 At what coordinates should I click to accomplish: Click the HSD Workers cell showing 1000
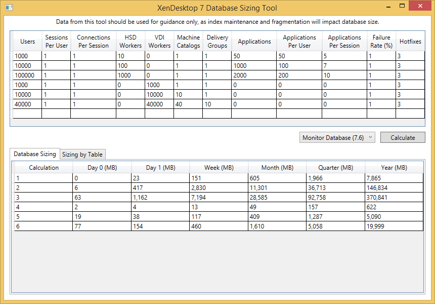(x=130, y=75)
